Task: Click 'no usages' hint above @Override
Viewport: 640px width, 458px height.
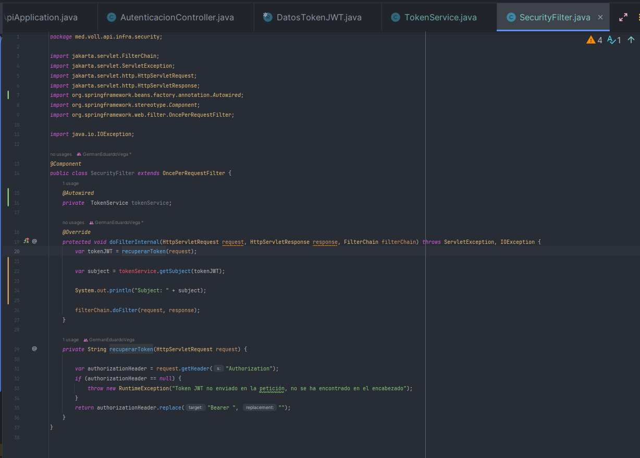Action: (73, 222)
